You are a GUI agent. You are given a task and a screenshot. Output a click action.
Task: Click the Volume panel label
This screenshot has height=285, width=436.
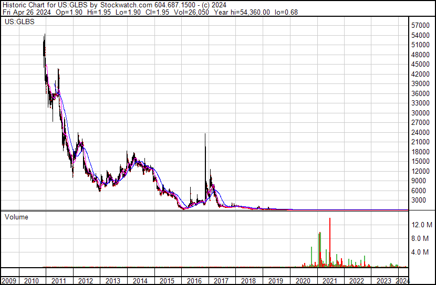[x=16, y=217]
